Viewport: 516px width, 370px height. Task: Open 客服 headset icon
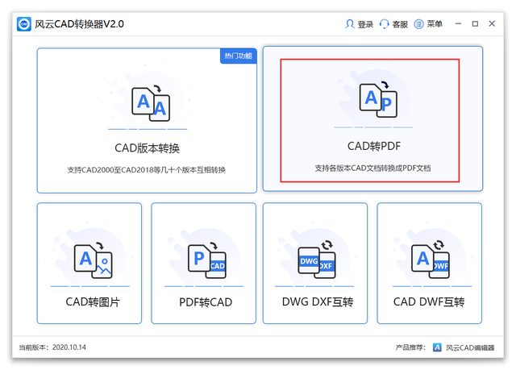click(x=384, y=24)
